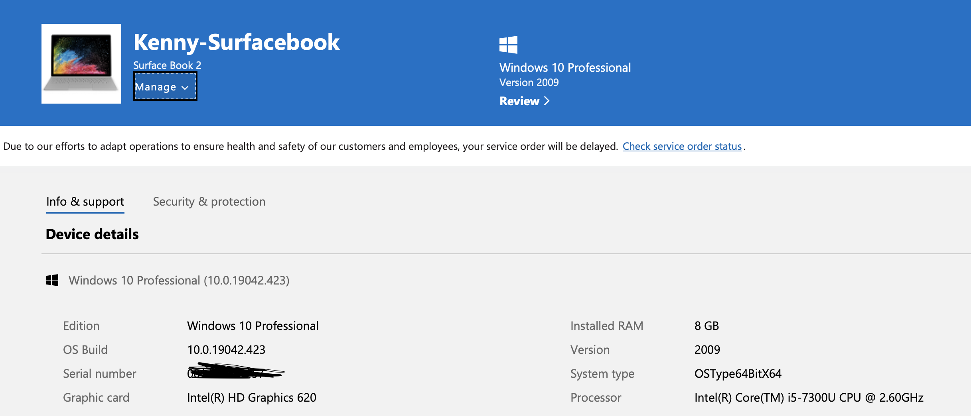The height and width of the screenshot is (416, 971).
Task: Click the 8 GB installed RAM value
Action: tap(707, 326)
